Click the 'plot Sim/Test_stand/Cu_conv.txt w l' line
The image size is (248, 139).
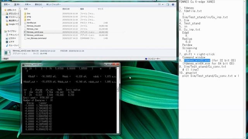(x=211, y=76)
